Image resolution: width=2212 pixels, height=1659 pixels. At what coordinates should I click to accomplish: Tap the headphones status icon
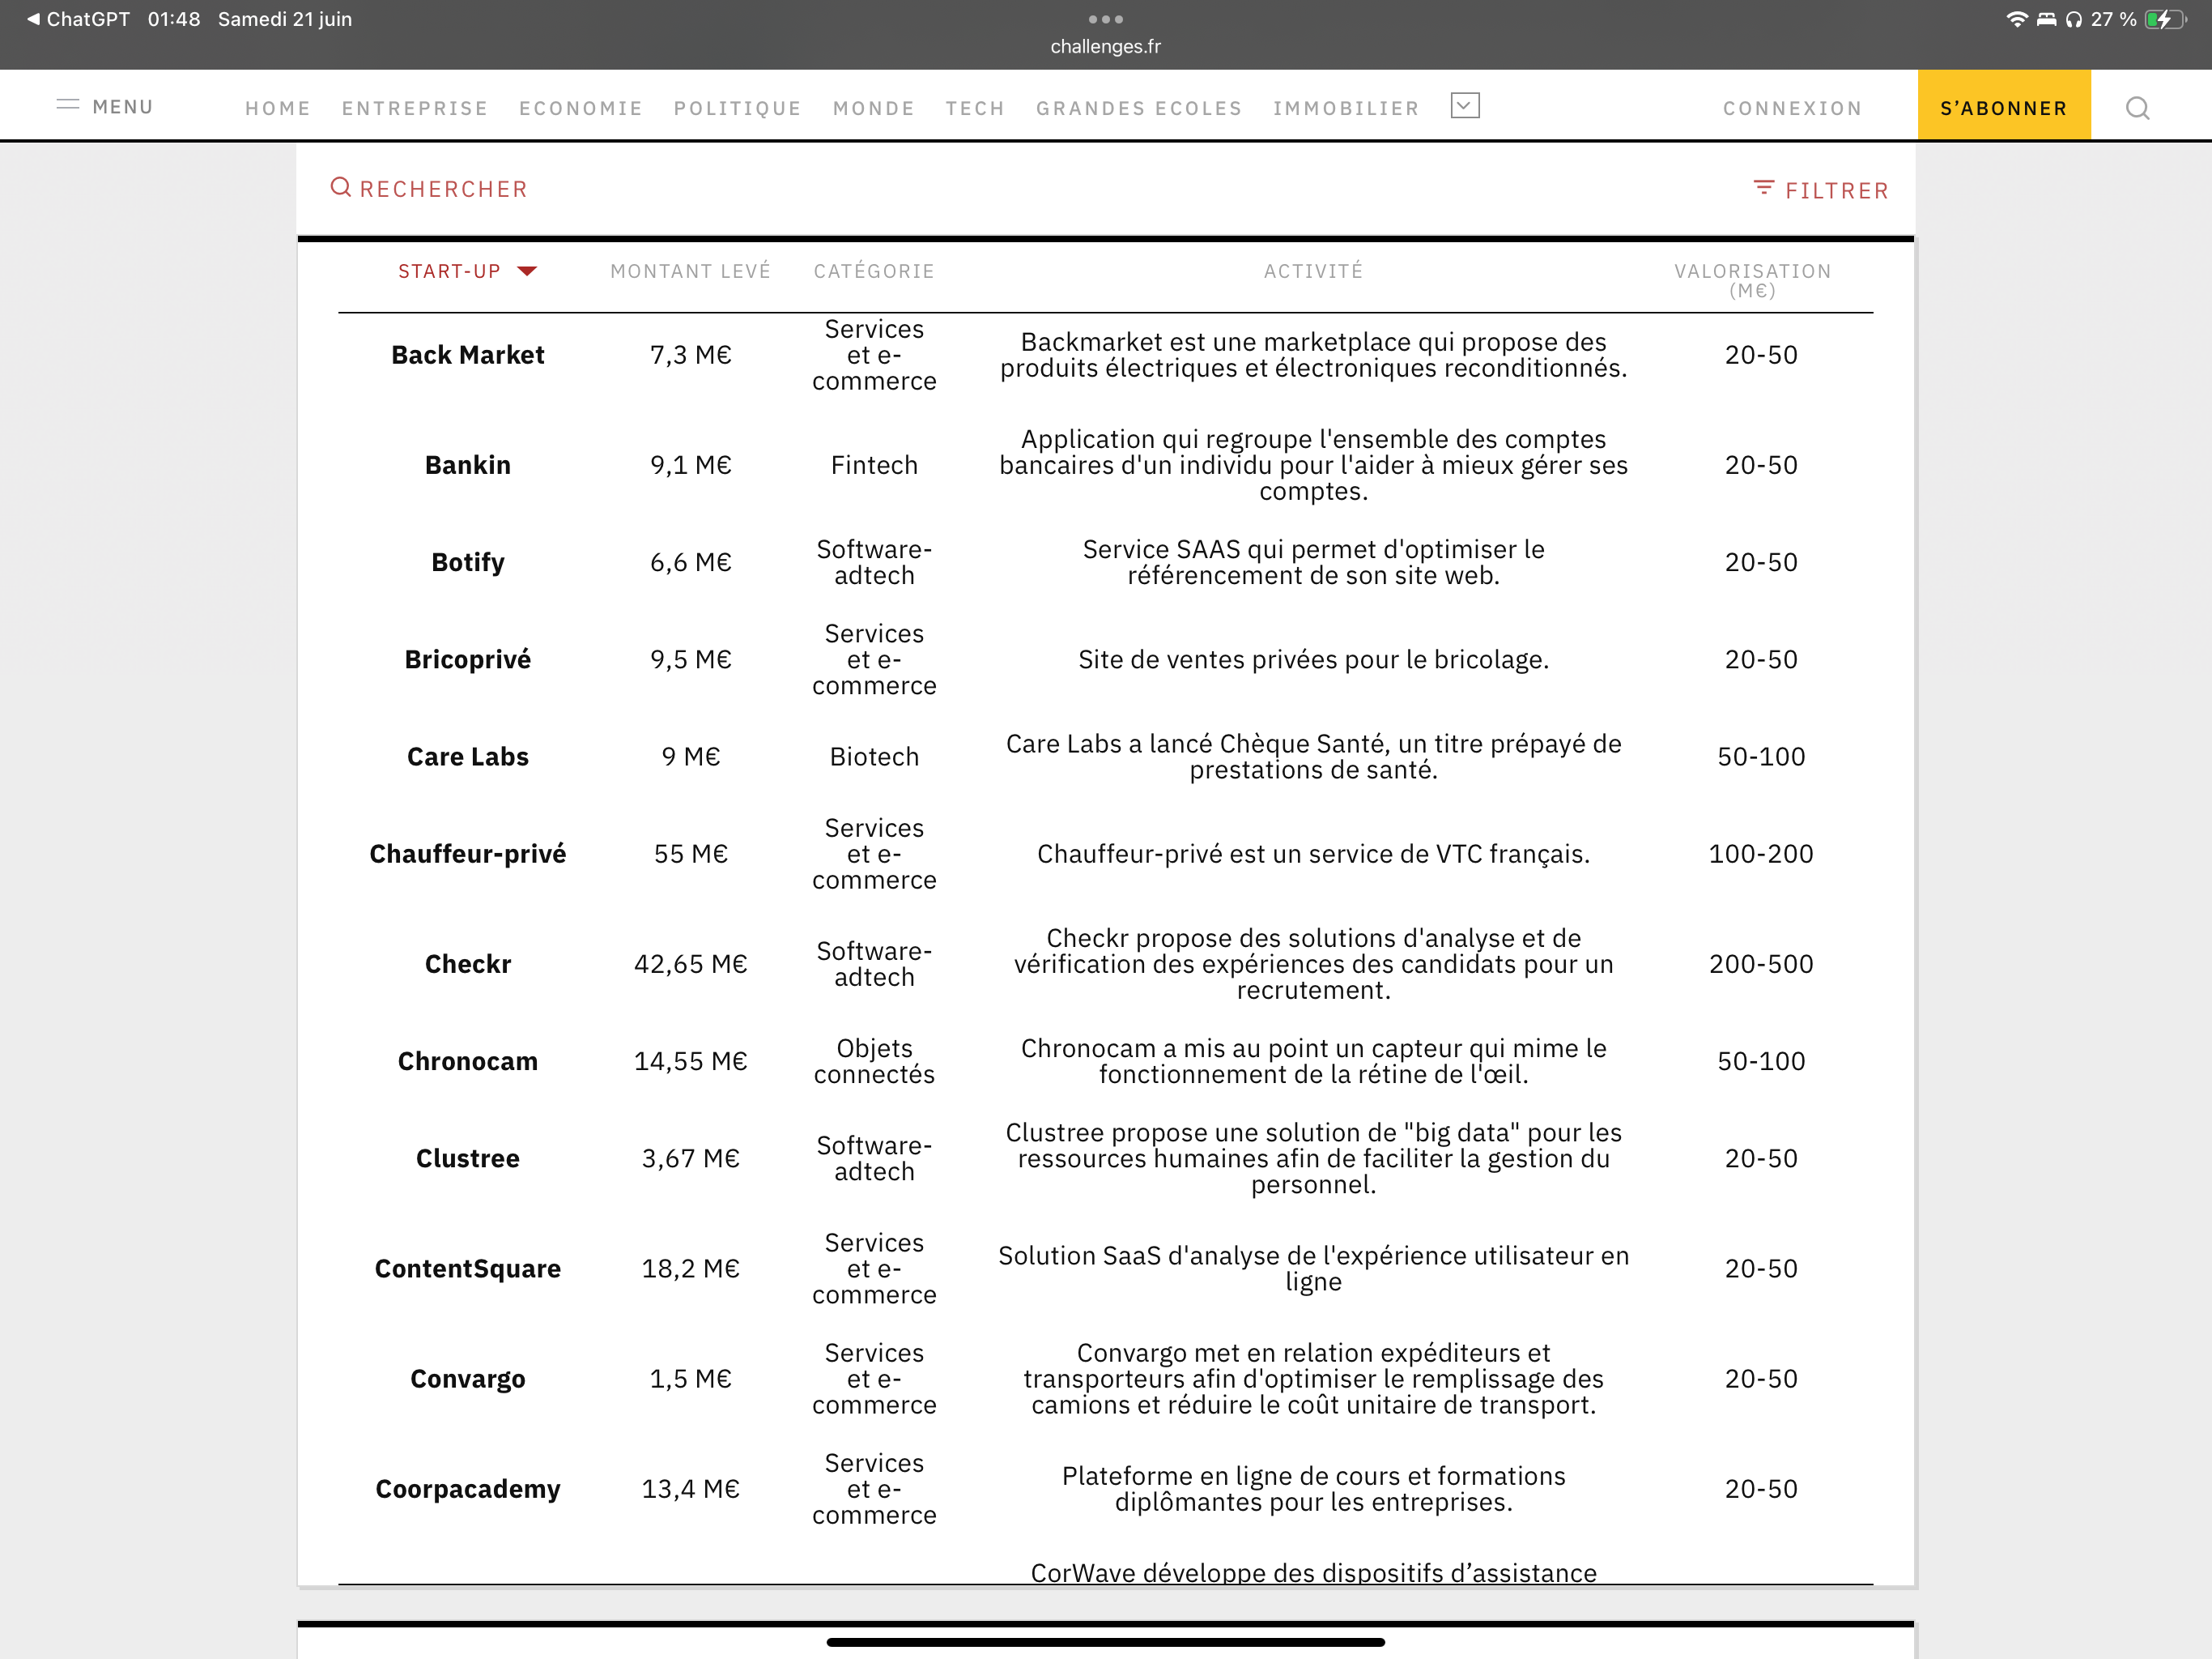pos(2074,19)
